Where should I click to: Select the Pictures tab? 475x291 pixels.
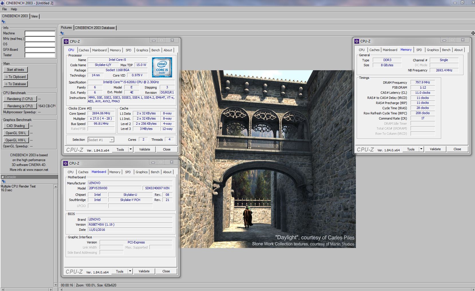(66, 28)
